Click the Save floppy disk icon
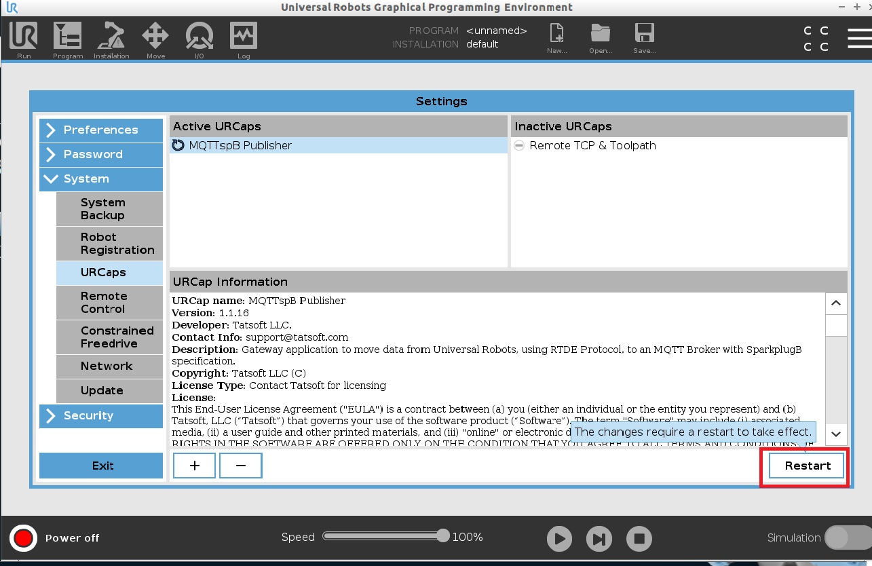 (x=644, y=39)
